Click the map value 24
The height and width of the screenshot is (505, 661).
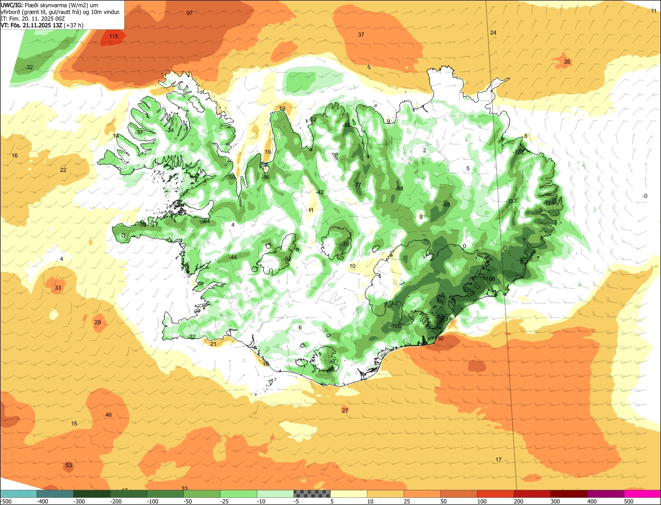coord(493,33)
